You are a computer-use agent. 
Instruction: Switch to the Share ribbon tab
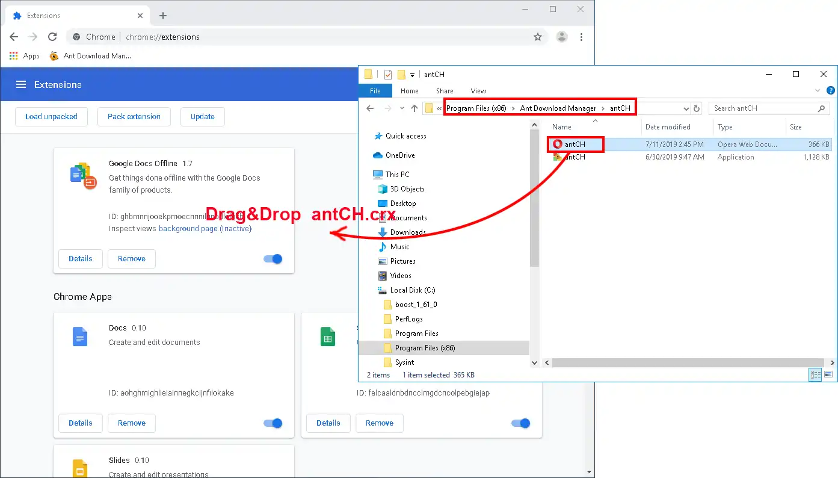tap(445, 91)
